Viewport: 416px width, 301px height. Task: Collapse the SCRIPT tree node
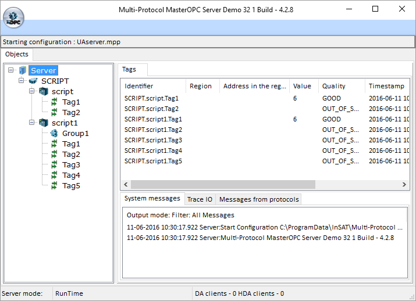pyautogui.click(x=21, y=81)
